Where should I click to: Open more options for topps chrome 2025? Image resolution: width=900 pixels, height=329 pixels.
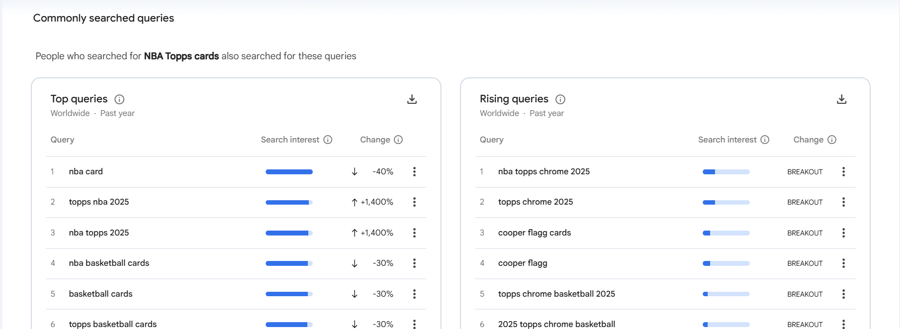tap(844, 202)
